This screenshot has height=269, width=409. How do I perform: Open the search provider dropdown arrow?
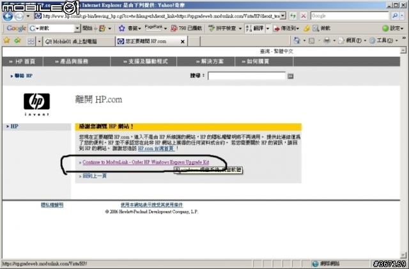(402, 16)
